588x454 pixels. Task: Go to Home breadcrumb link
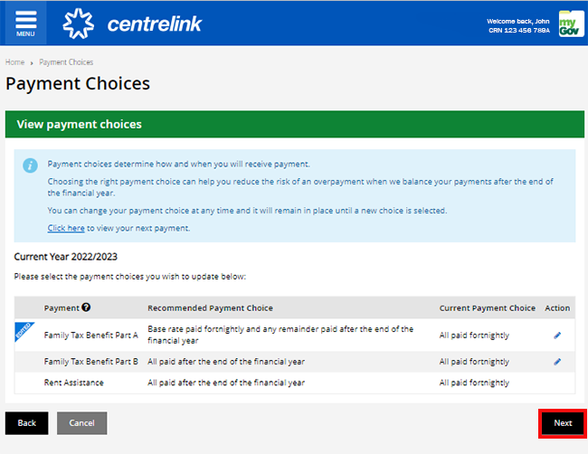point(15,62)
